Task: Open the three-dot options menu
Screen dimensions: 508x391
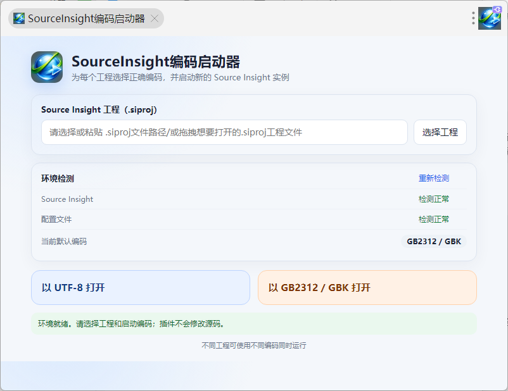Action: tap(473, 18)
